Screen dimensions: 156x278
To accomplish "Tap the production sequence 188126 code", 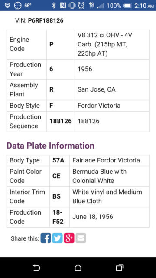I will 61,122.
